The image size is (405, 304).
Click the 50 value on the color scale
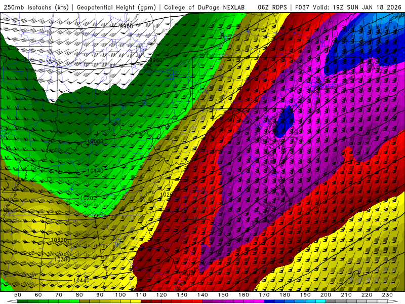point(18,295)
